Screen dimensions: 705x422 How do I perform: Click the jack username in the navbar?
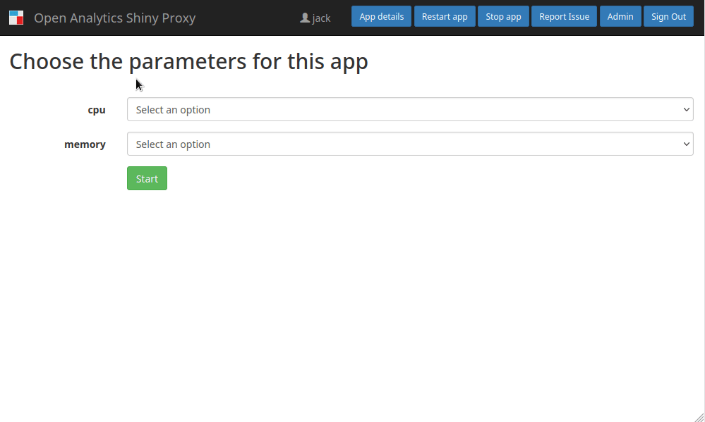[322, 18]
